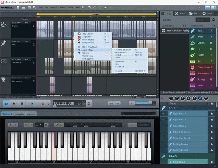
Task: Open recording options gear beside record
Action: coord(49,103)
